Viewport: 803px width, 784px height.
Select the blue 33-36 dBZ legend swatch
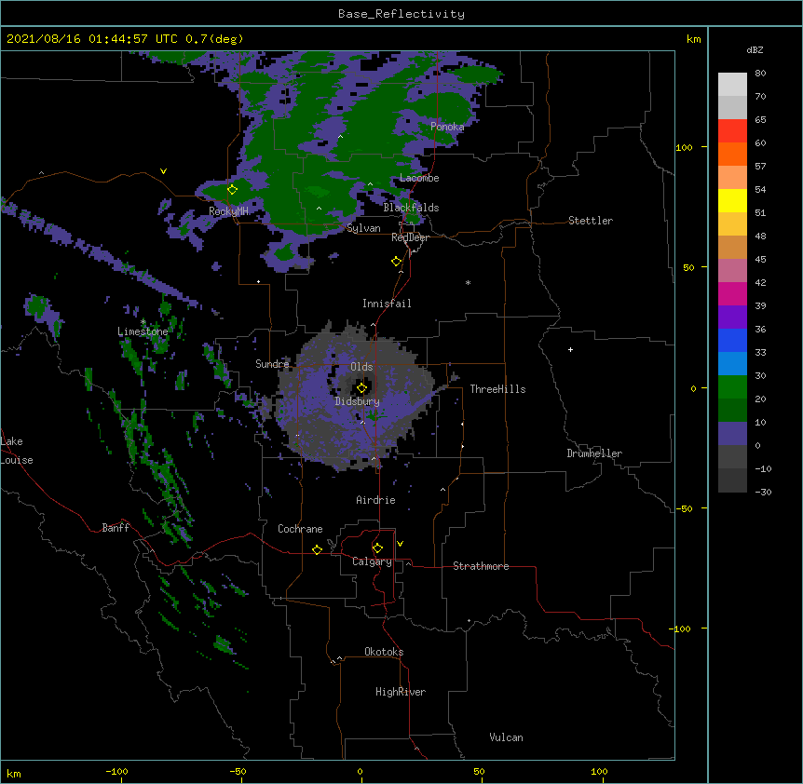(732, 340)
